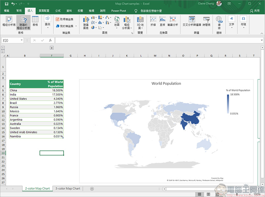Click Tell me what you want to do

pyautogui.click(x=148, y=11)
